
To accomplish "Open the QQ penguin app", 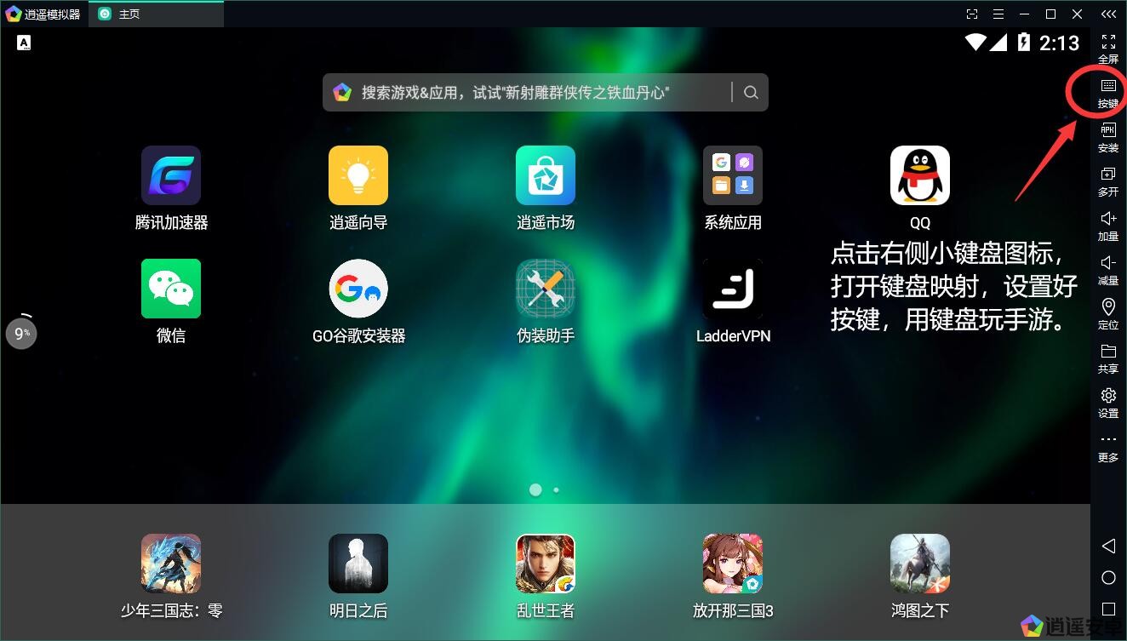I will [919, 176].
